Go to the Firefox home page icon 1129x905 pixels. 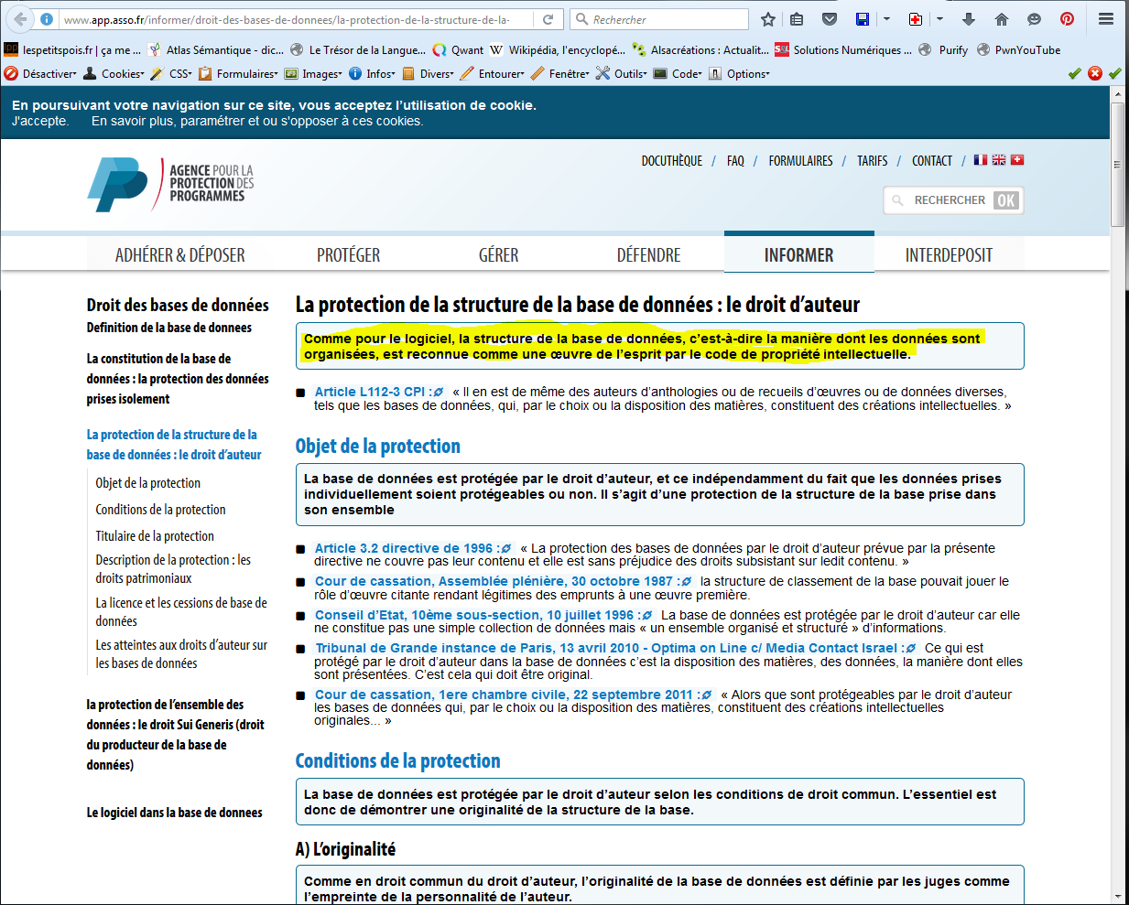[x=1002, y=19]
